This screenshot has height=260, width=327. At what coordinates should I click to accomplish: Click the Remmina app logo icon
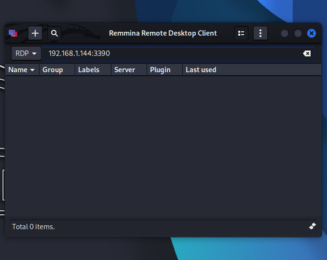tap(13, 33)
